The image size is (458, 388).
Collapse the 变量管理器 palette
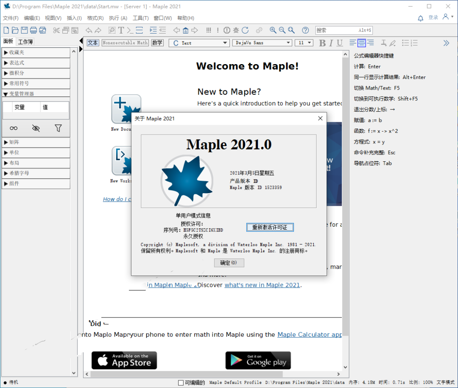tap(36, 93)
